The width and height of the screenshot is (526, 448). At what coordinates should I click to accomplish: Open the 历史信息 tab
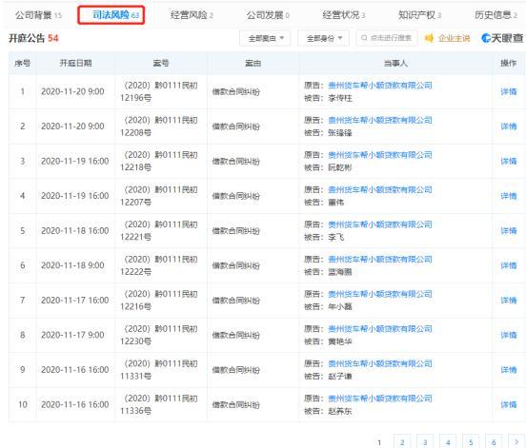tap(496, 15)
